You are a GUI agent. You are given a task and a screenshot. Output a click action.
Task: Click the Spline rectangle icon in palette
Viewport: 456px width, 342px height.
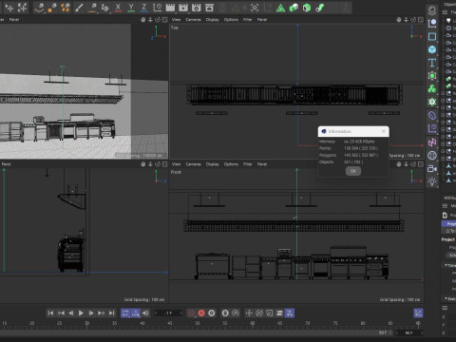(x=432, y=36)
